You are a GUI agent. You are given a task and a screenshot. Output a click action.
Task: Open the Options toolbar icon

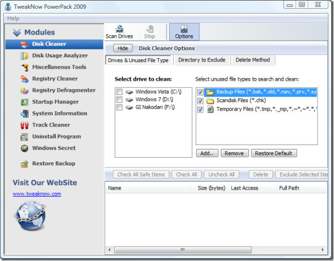pyautogui.click(x=184, y=29)
